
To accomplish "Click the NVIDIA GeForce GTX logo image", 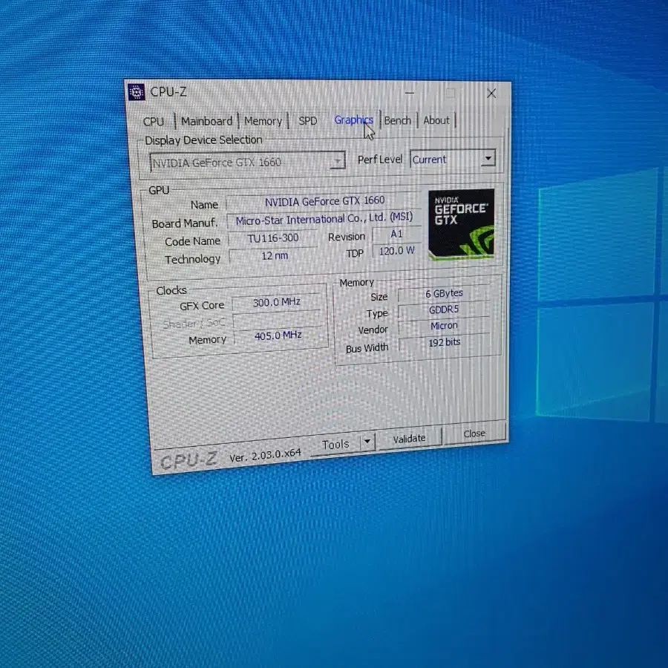I will 462,224.
